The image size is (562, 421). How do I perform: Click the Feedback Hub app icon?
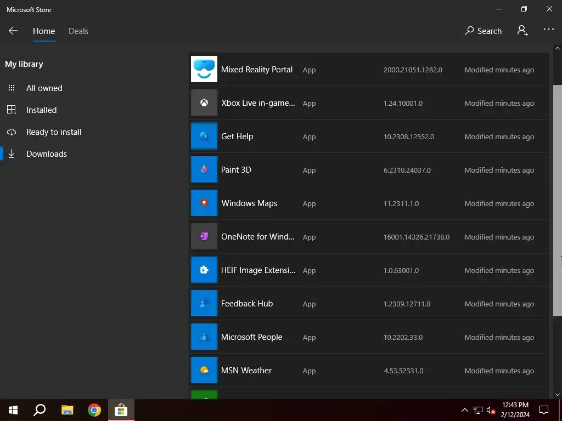[x=204, y=303]
